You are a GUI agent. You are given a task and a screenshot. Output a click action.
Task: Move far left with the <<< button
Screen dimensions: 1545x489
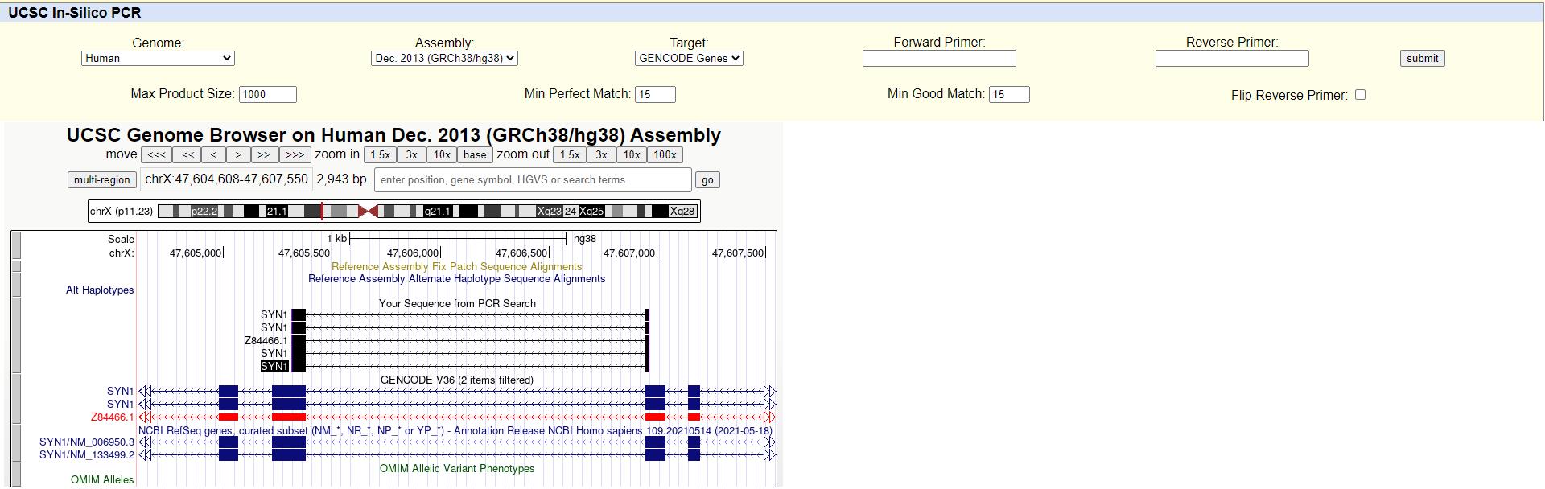point(156,155)
